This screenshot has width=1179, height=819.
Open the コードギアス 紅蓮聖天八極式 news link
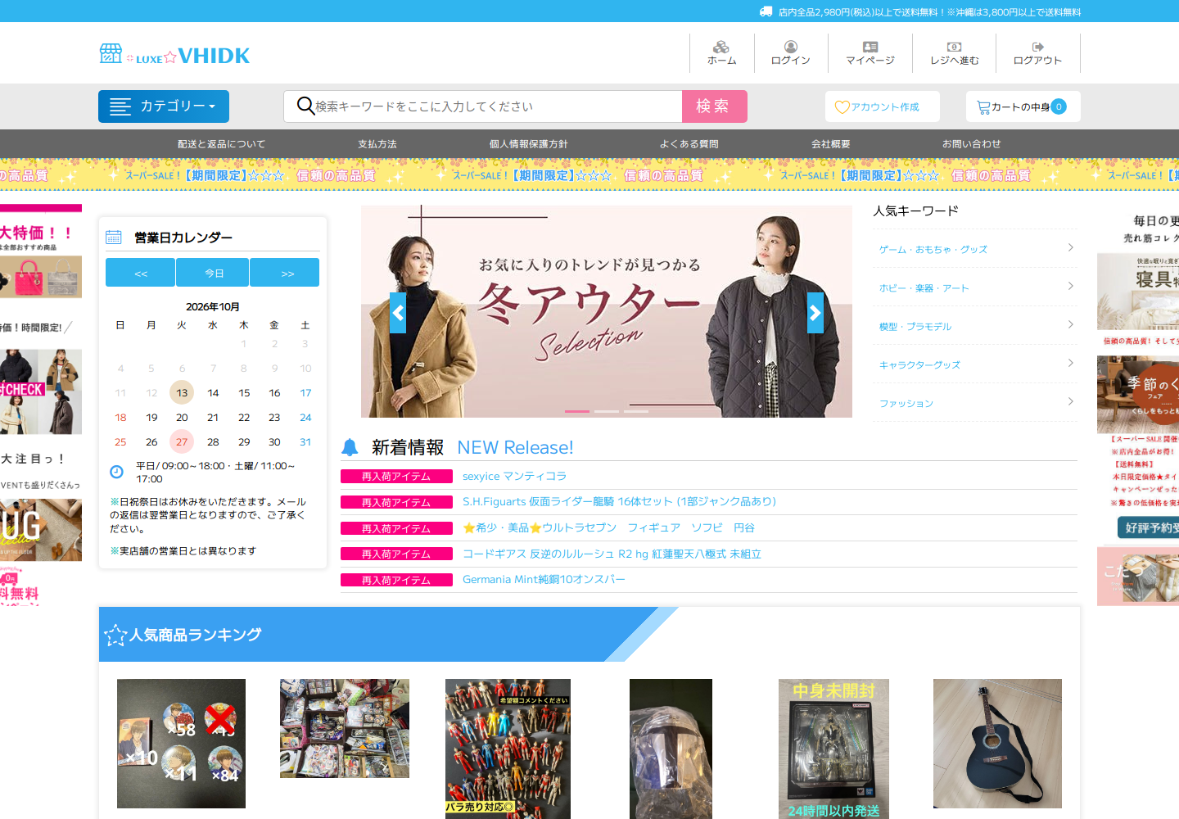(612, 554)
